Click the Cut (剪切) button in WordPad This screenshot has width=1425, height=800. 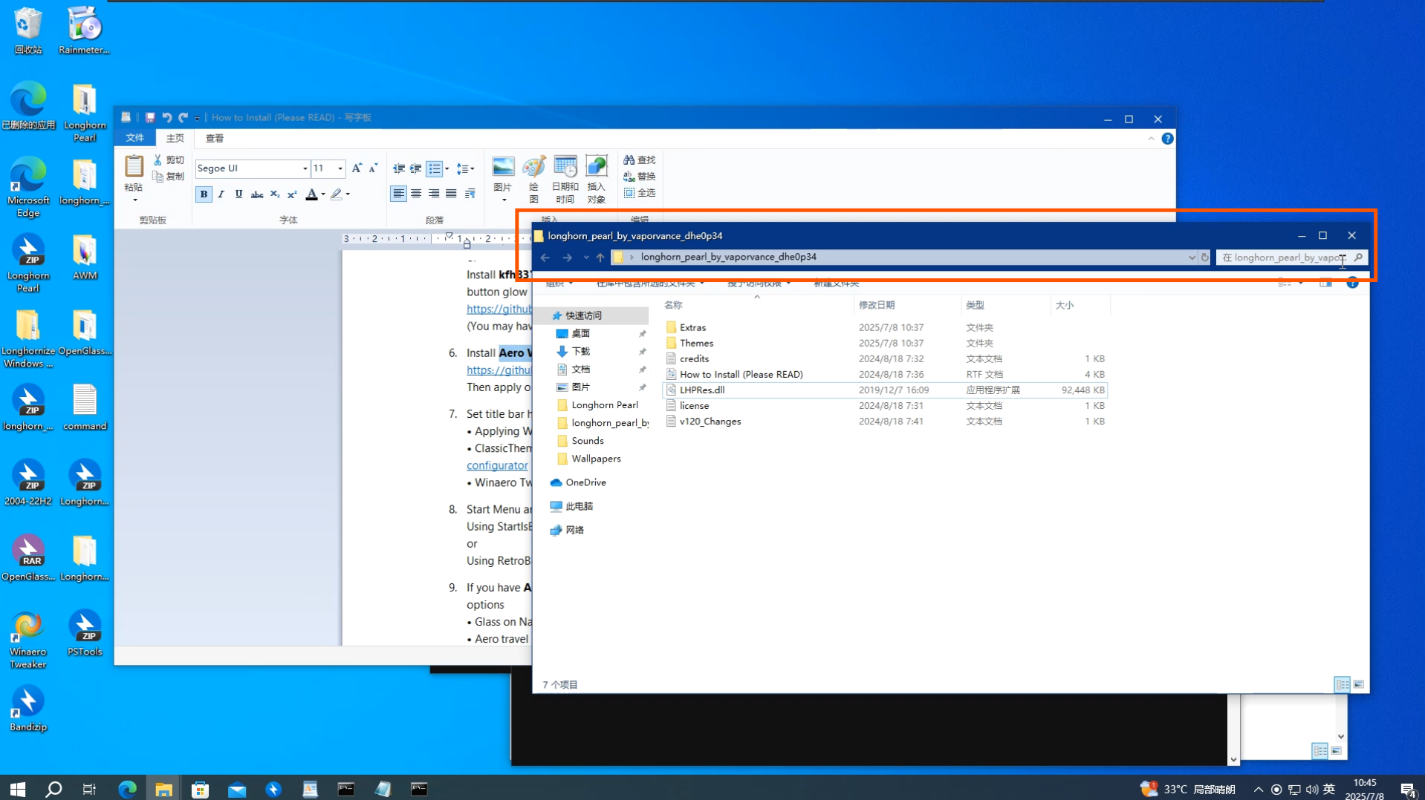[x=169, y=160]
